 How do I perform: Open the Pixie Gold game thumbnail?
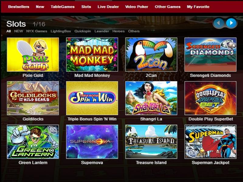(x=33, y=55)
